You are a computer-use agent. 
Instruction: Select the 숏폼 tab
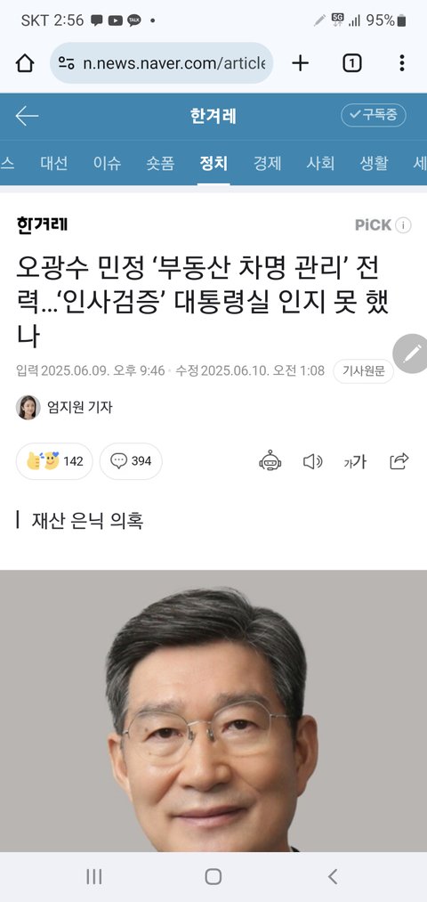tap(160, 163)
